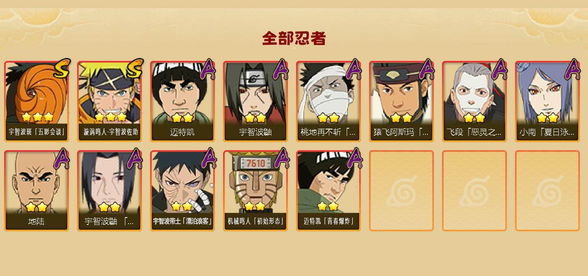Select the 宇智波鼬 card with the headband
The width and height of the screenshot is (588, 276).
coord(255,101)
